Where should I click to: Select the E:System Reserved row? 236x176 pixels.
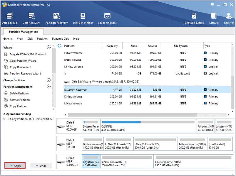(x=147, y=90)
